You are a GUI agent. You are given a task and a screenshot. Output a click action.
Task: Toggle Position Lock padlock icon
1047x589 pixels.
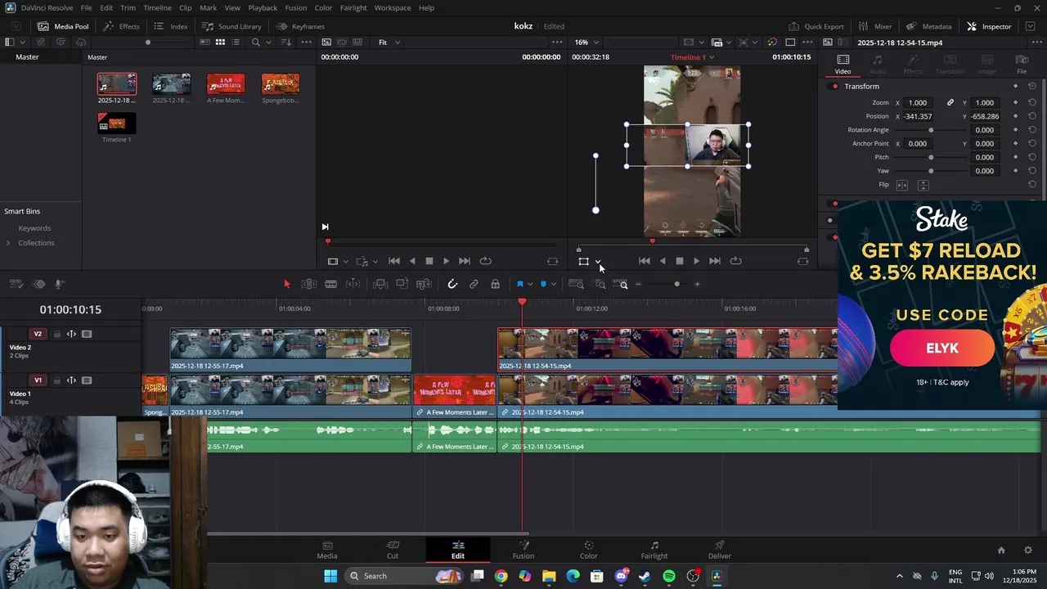(x=495, y=284)
